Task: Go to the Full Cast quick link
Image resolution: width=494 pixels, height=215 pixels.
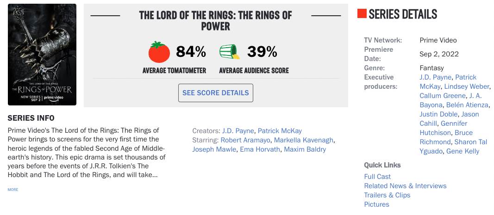Action: pos(377,177)
